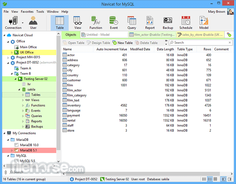This screenshot has width=236, height=184.
Task: Switch to sales_by_store @sakila tab
Action: tap(200, 35)
